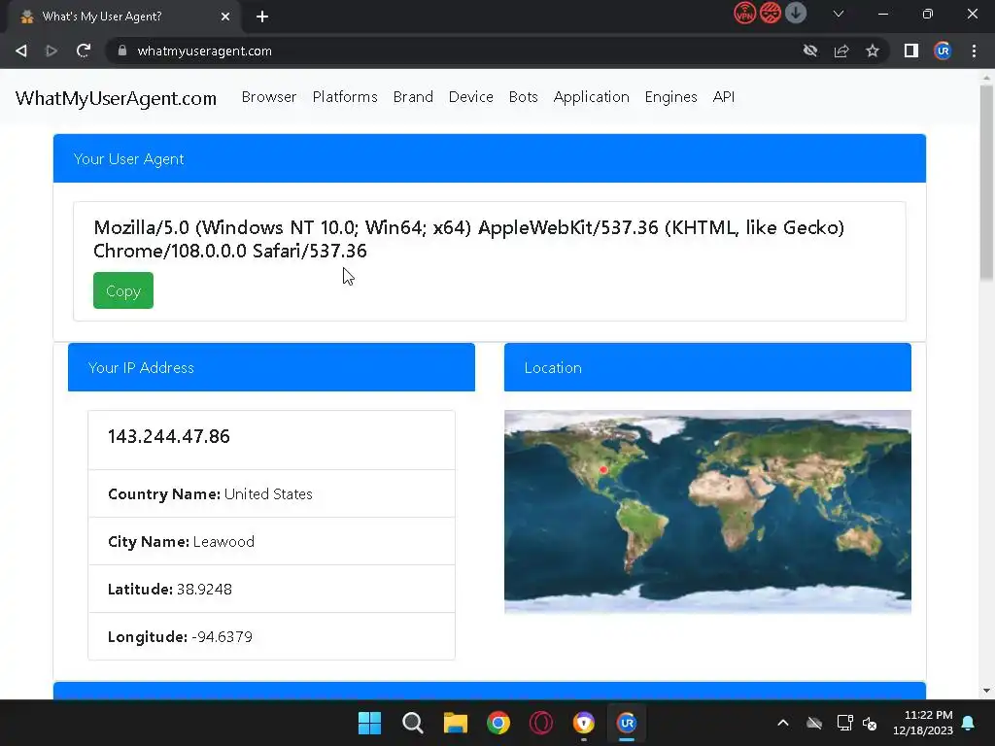995x746 pixels.
Task: Click the red VPN shield icon
Action: click(x=745, y=14)
